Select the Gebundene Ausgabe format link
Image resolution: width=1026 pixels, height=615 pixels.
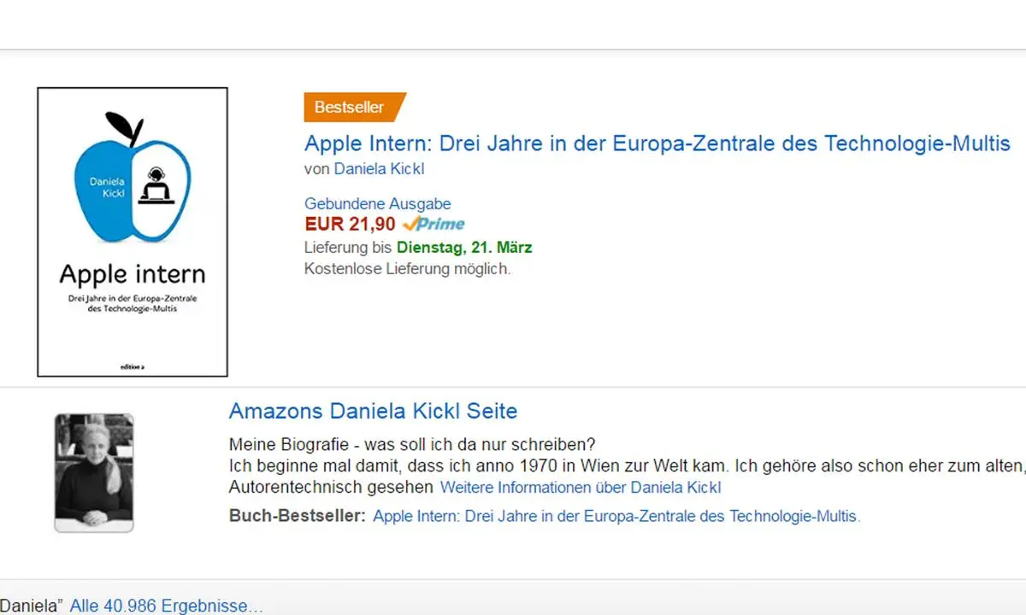pyautogui.click(x=377, y=203)
